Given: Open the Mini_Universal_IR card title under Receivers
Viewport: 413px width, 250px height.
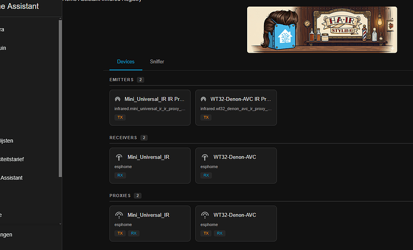Looking at the screenshot, I should pyautogui.click(x=148, y=157).
